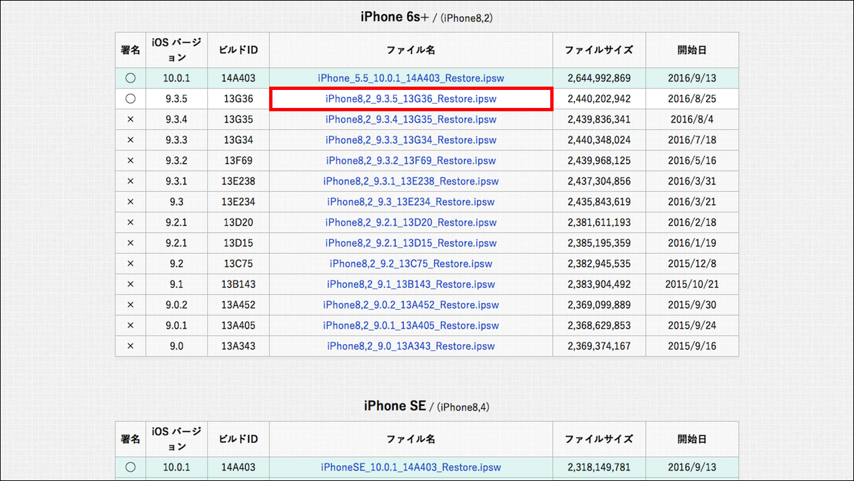Screen dimensions: 854x481
Task: Click iPhone8,2_9.3.3_13G34_Restore.ipsw link
Action: [411, 140]
